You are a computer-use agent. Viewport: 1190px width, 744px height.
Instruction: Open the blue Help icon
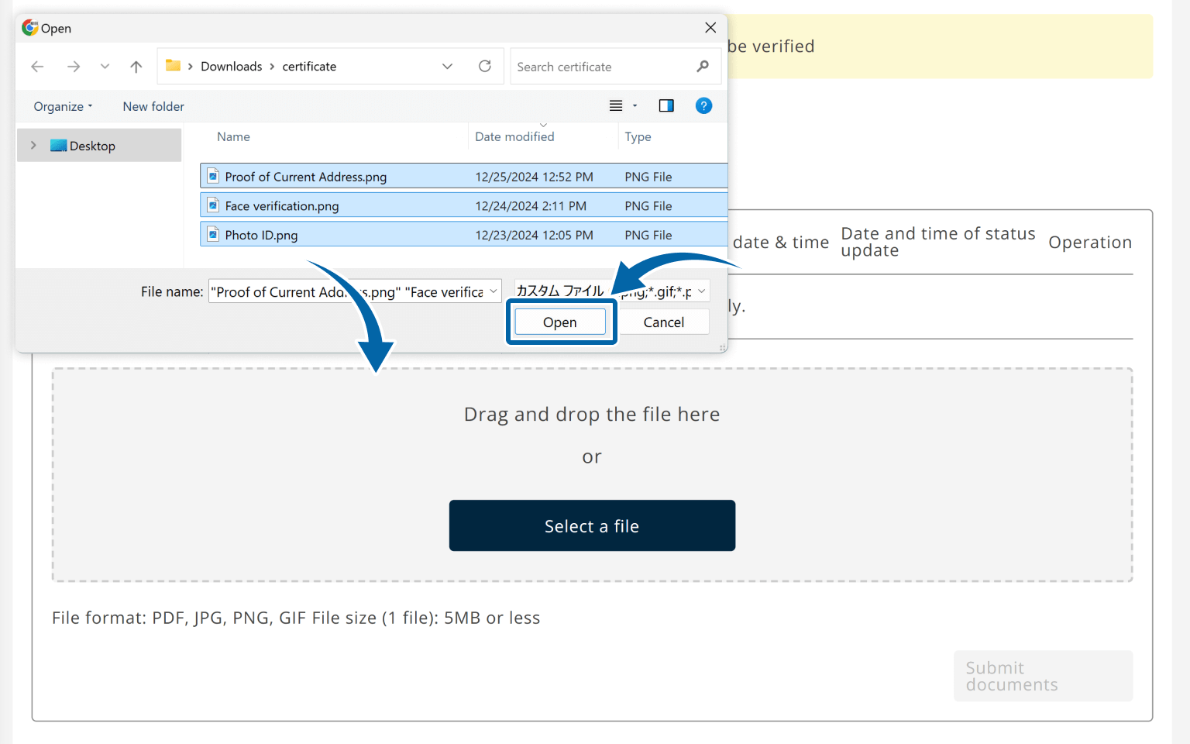[x=703, y=106]
